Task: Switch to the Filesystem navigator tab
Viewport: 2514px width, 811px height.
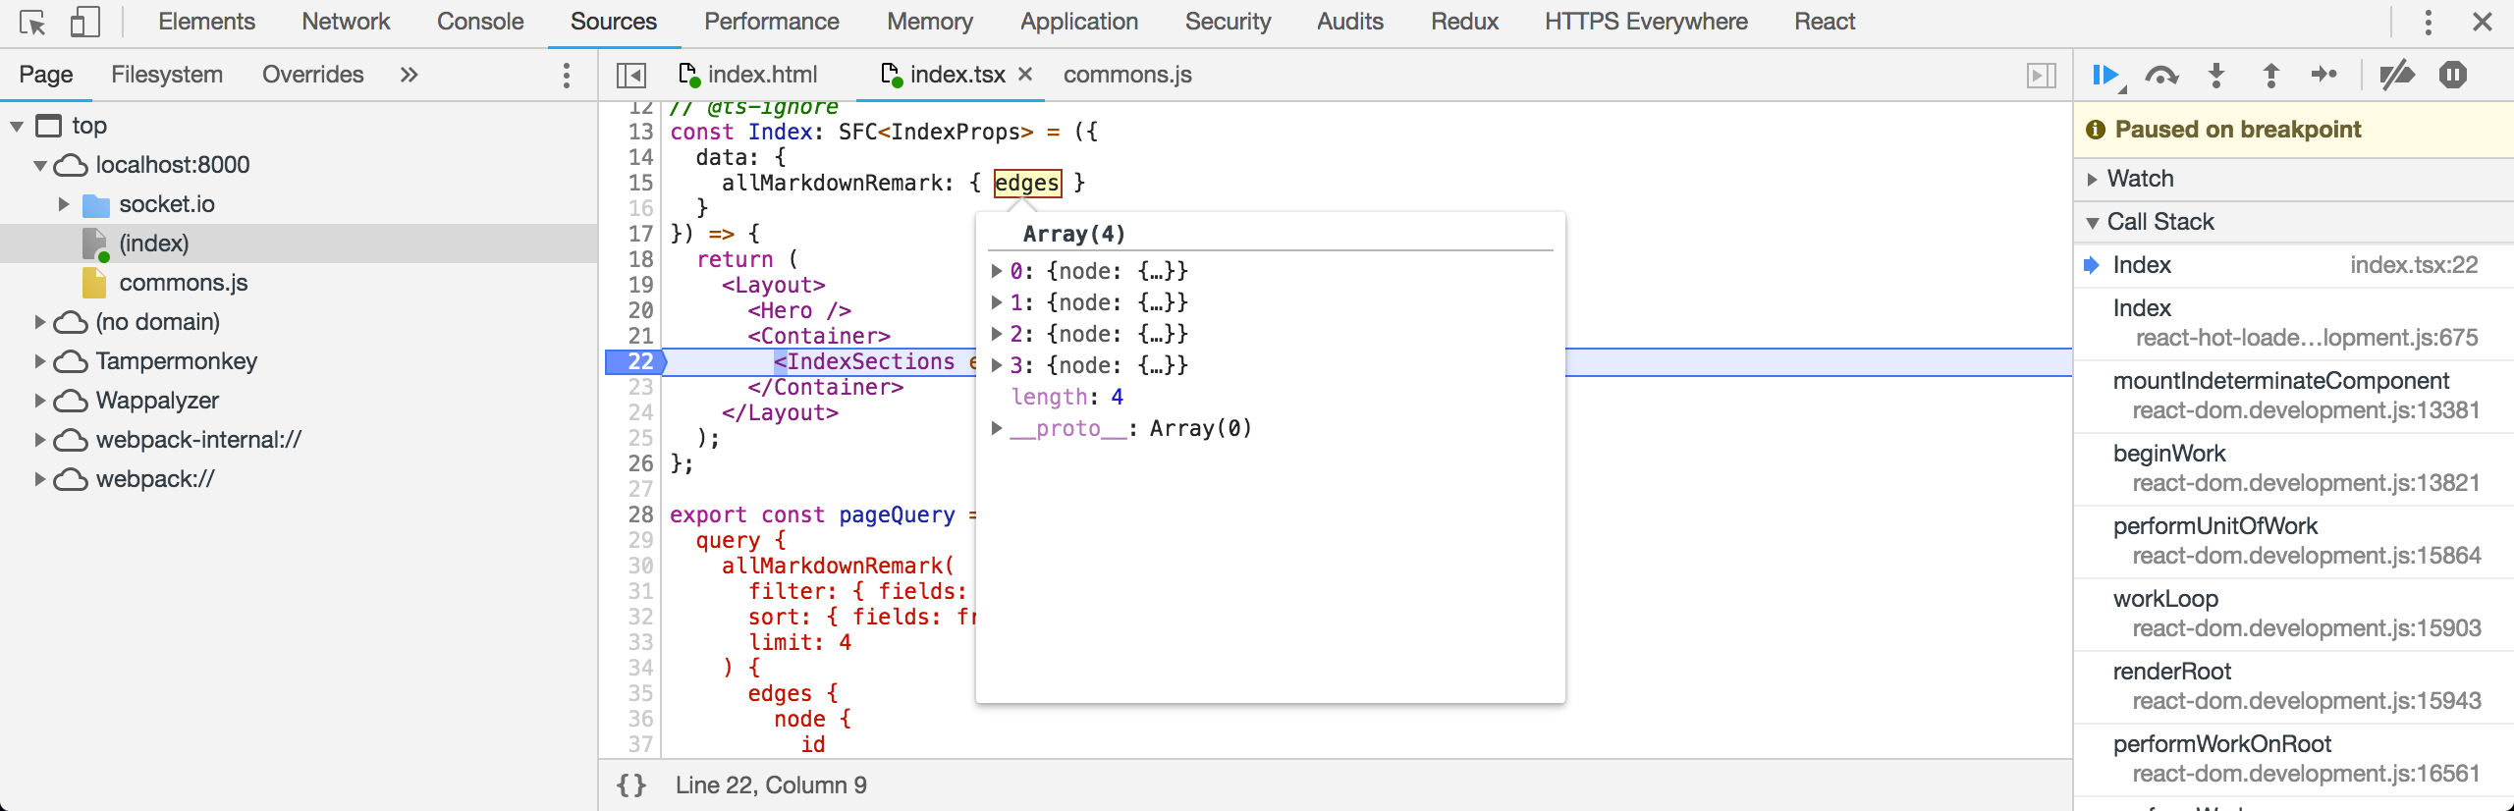Action: coord(167,75)
